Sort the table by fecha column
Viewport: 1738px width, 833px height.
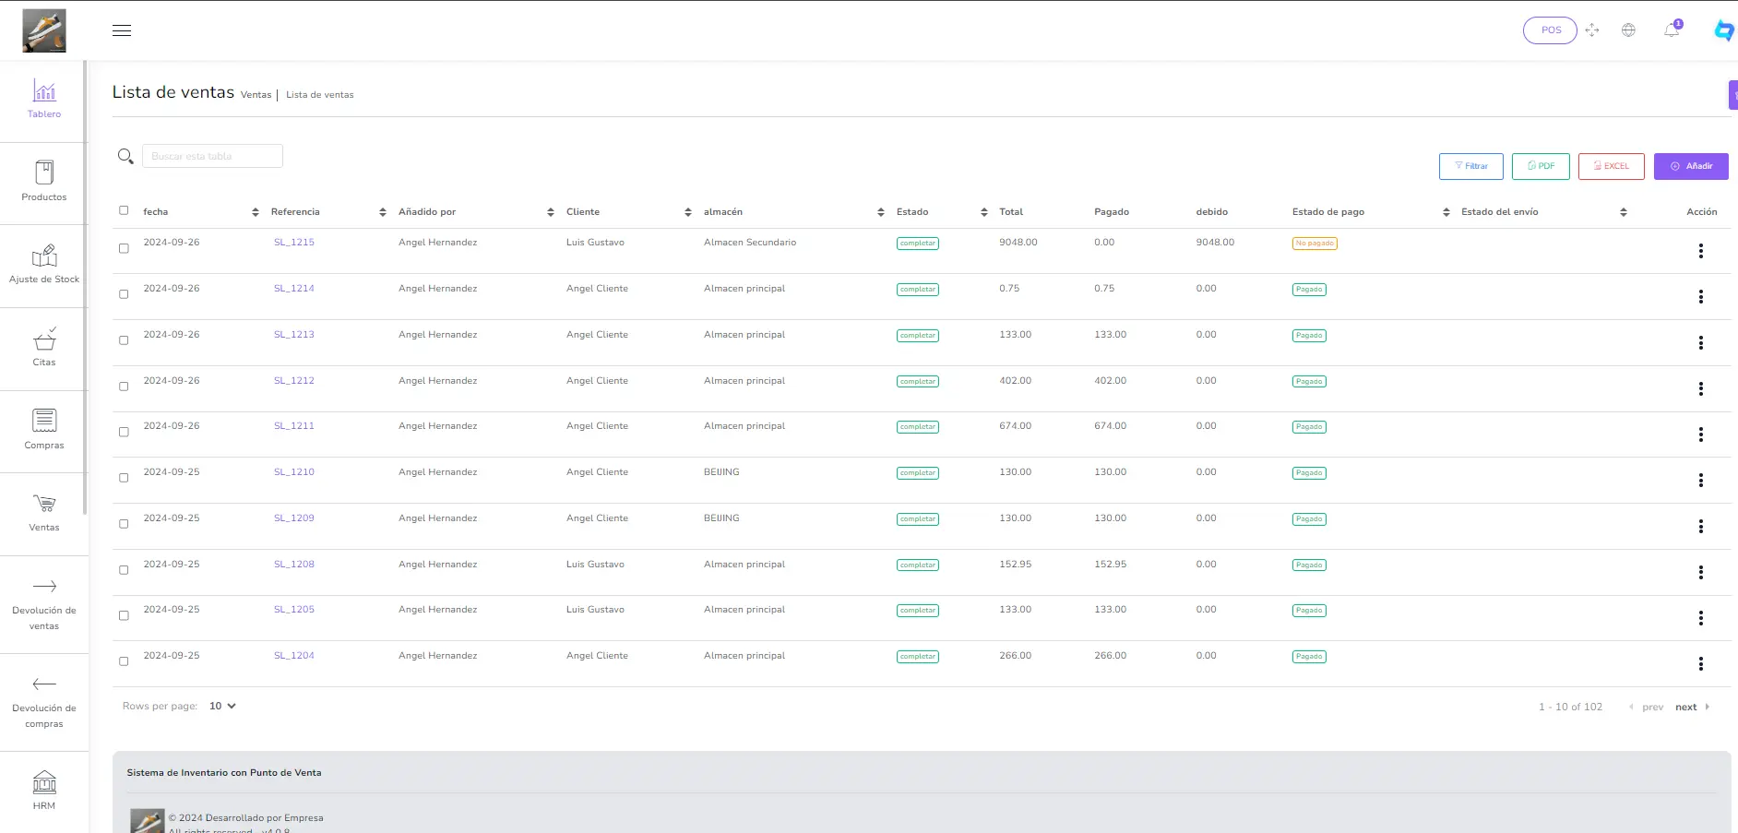pos(256,212)
